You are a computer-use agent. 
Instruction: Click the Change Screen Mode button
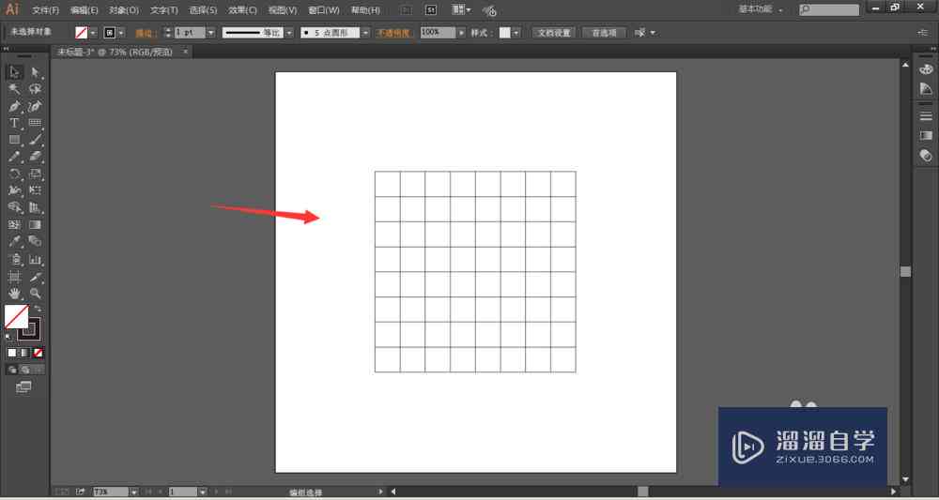pyautogui.click(x=23, y=387)
